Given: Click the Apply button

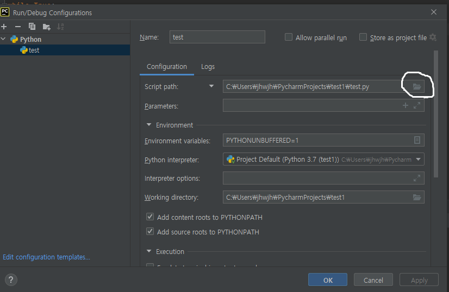Looking at the screenshot, I should point(419,280).
